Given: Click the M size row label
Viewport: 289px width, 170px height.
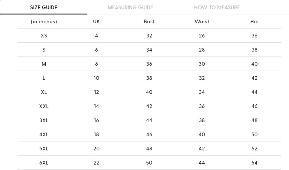Looking at the screenshot, I should (44, 64).
